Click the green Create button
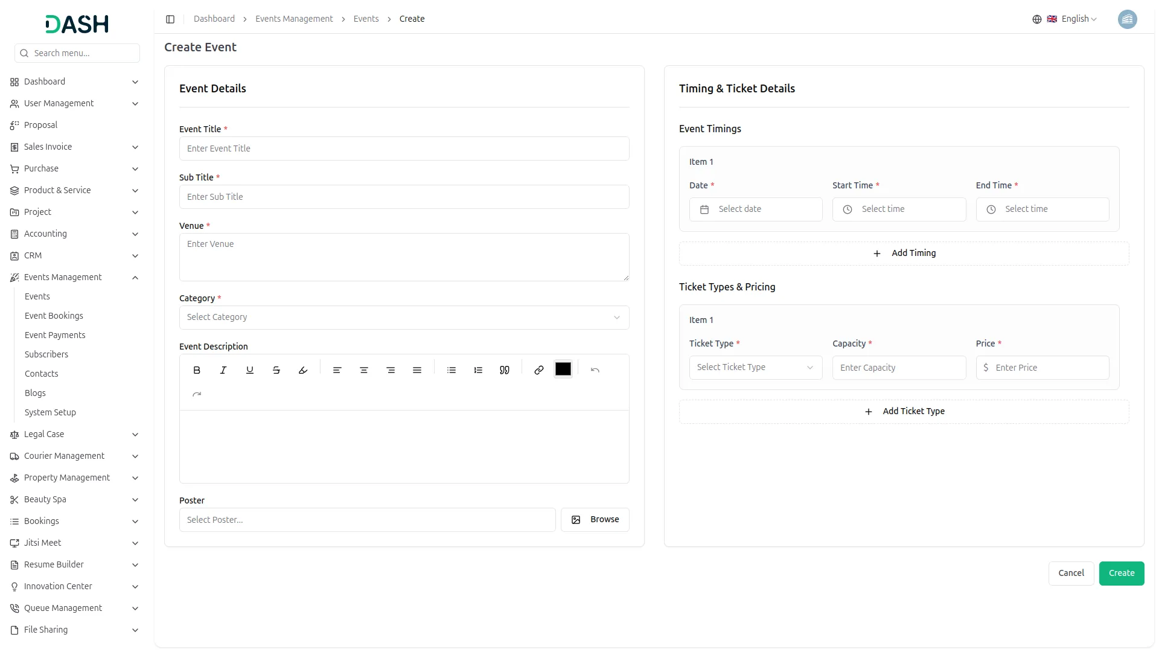This screenshot has width=1159, height=652. [1121, 573]
